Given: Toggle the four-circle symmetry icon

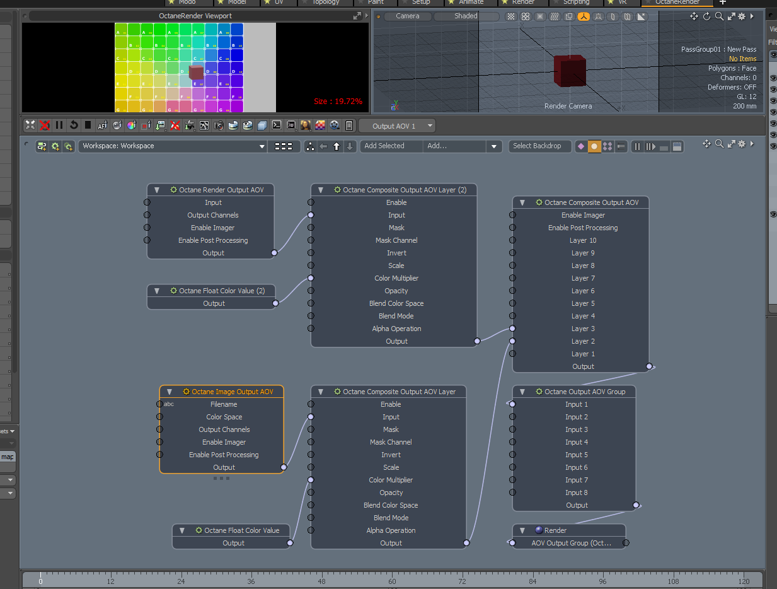Looking at the screenshot, I should point(526,16).
